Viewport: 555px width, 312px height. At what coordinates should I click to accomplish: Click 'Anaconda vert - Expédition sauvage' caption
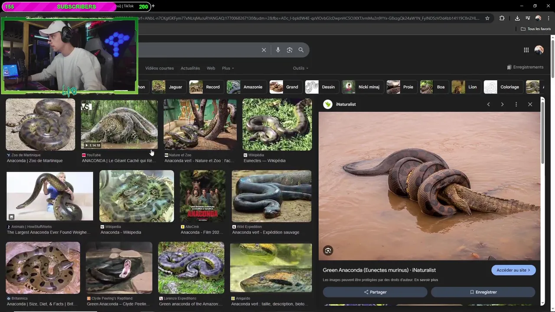tap(266, 232)
